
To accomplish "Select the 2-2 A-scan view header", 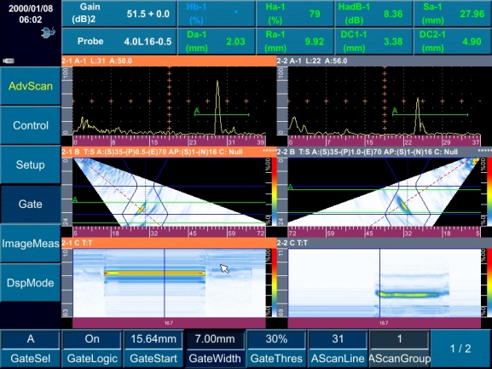I will [x=384, y=61].
